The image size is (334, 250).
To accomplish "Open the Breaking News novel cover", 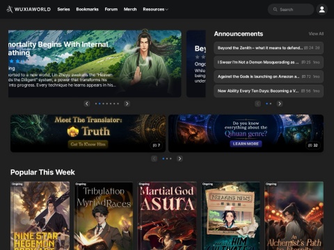I will click(230, 216).
